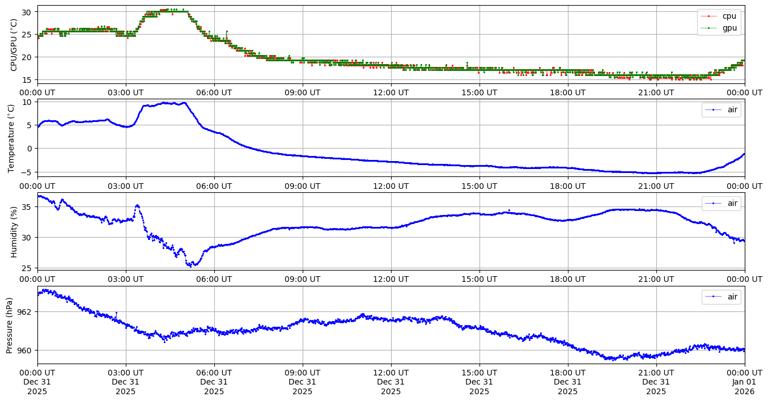Click the -5 tick on the Temperature axis
Screen dimensions: 768x401
(x=27, y=172)
